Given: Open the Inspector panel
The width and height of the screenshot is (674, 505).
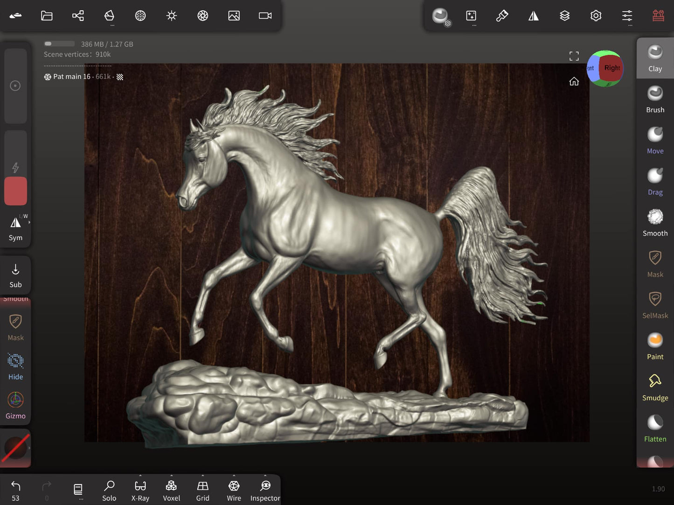Looking at the screenshot, I should point(265,489).
